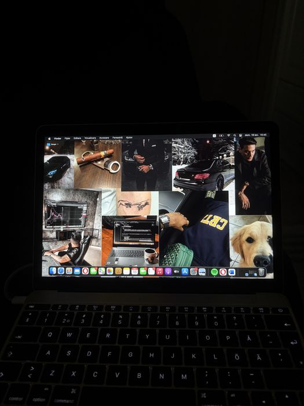The width and height of the screenshot is (304, 406).
Task: Open the Editare menu
Action: (77, 138)
